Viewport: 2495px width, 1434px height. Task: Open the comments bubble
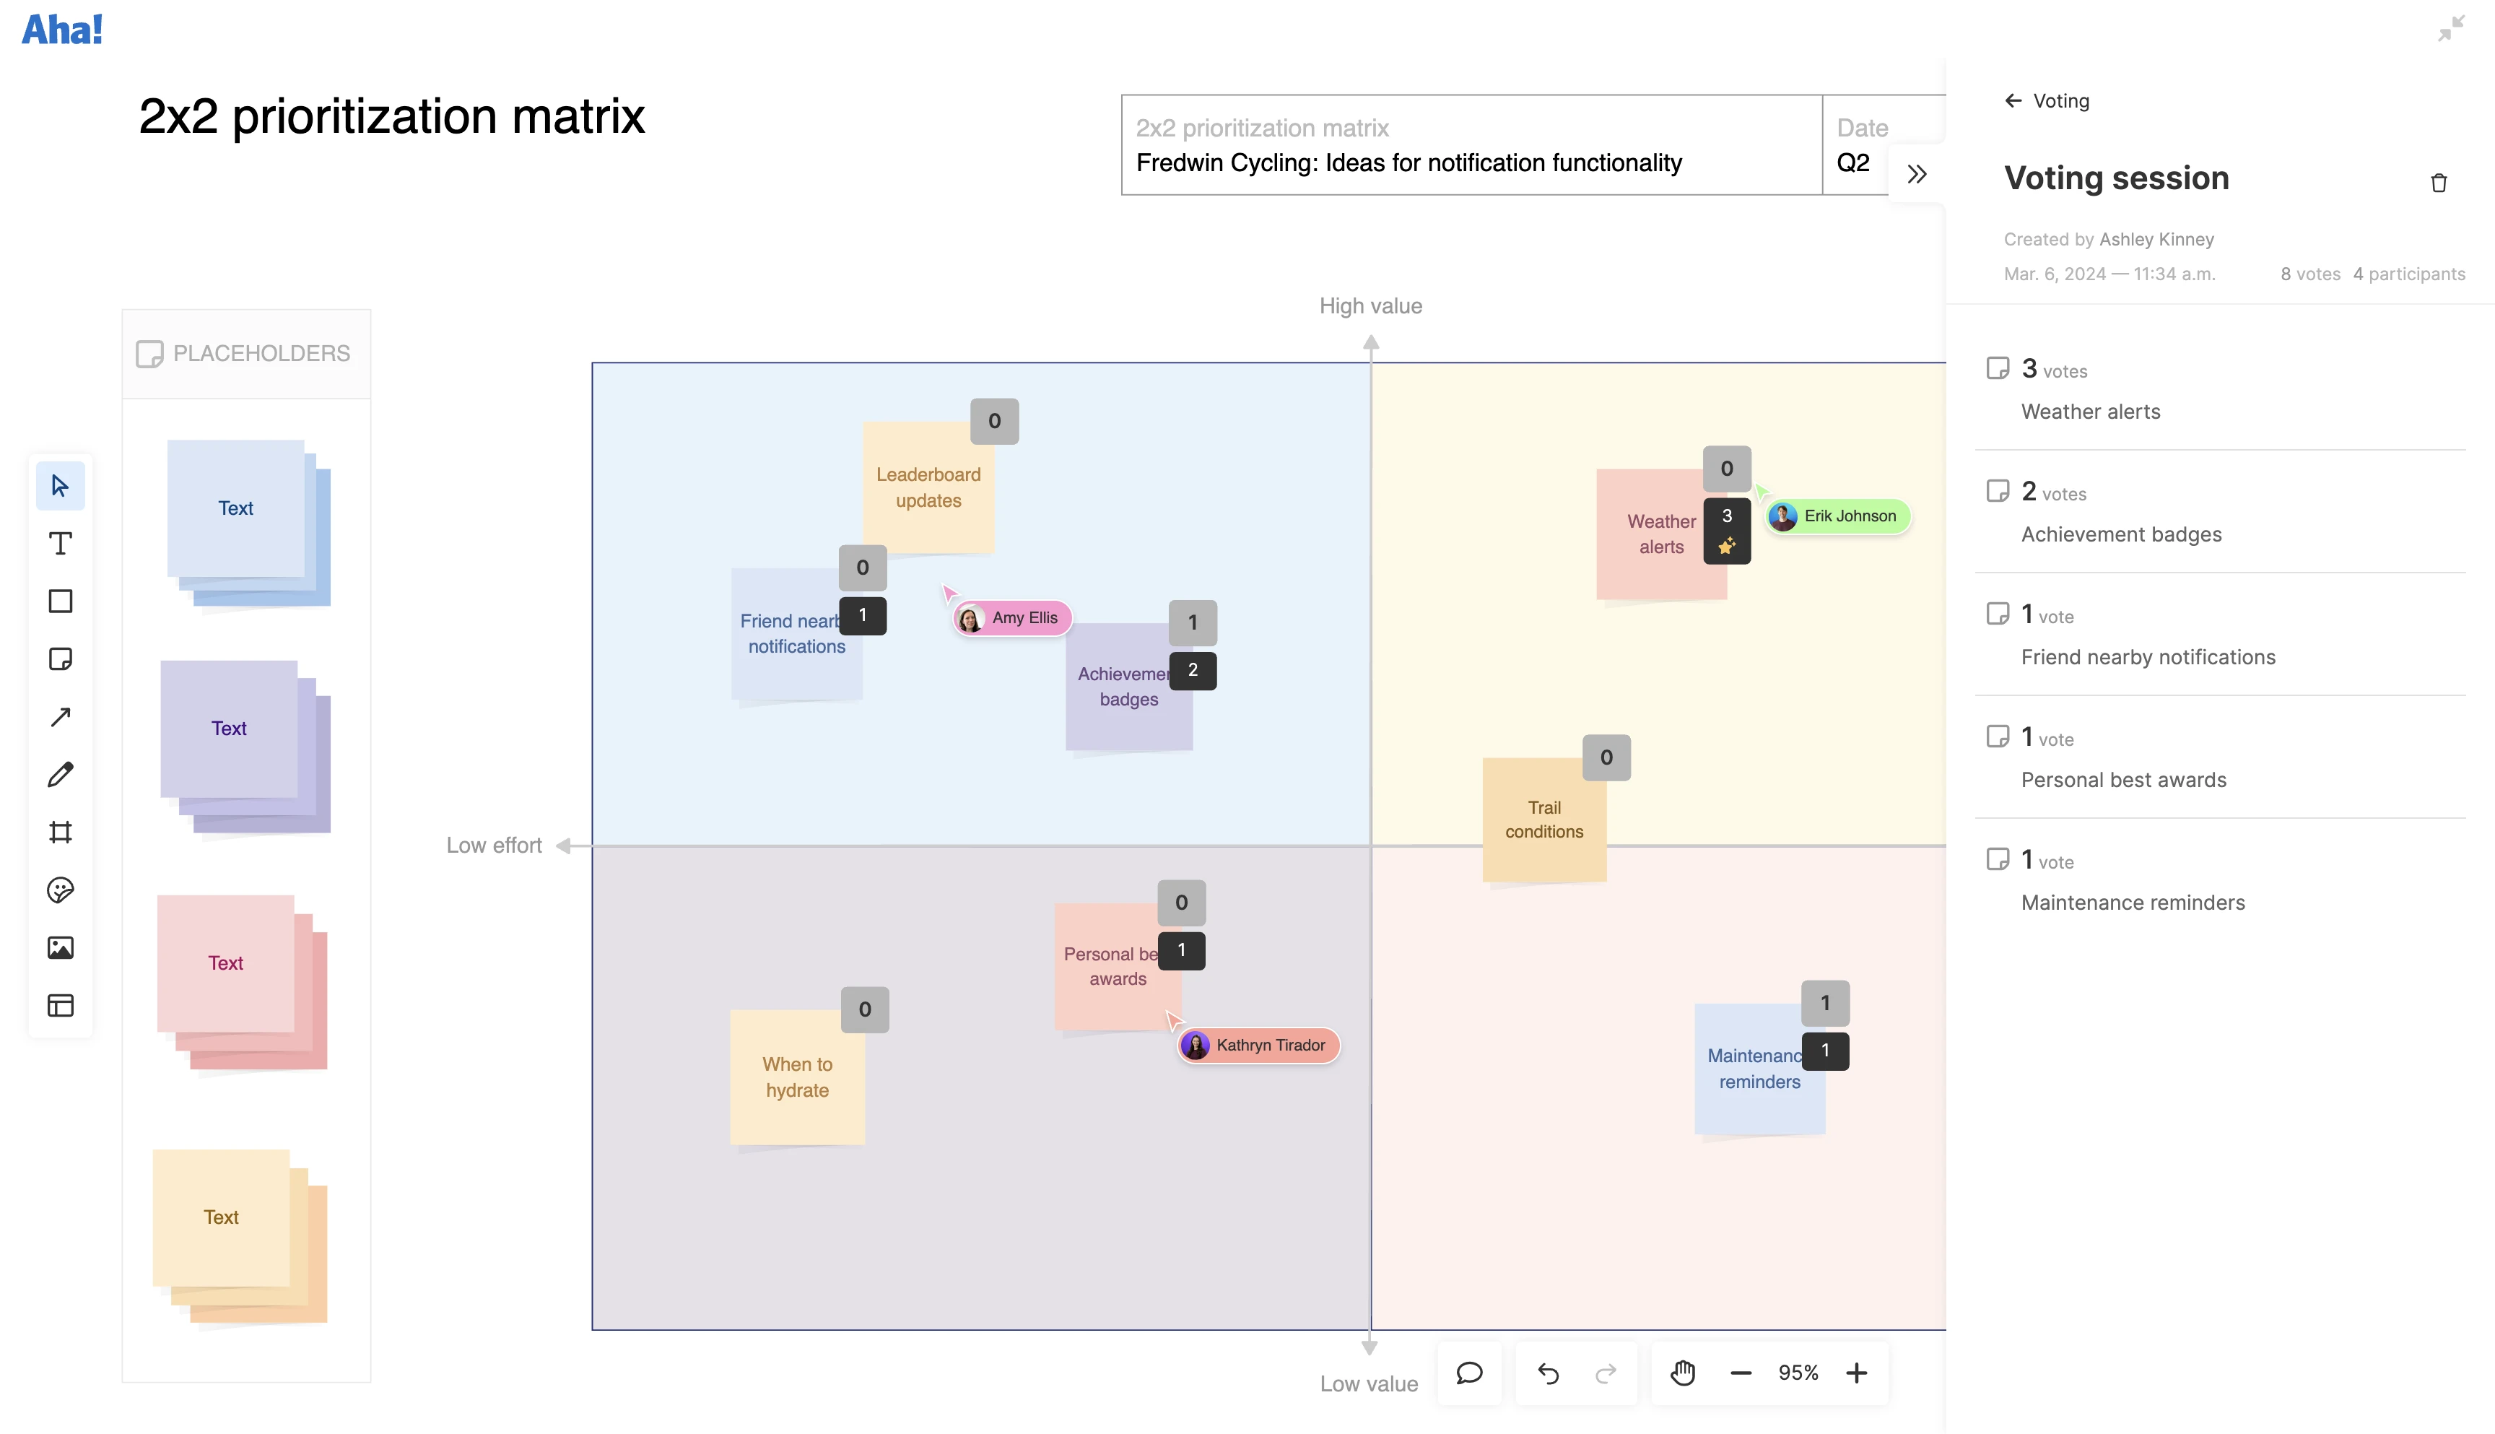[1469, 1373]
